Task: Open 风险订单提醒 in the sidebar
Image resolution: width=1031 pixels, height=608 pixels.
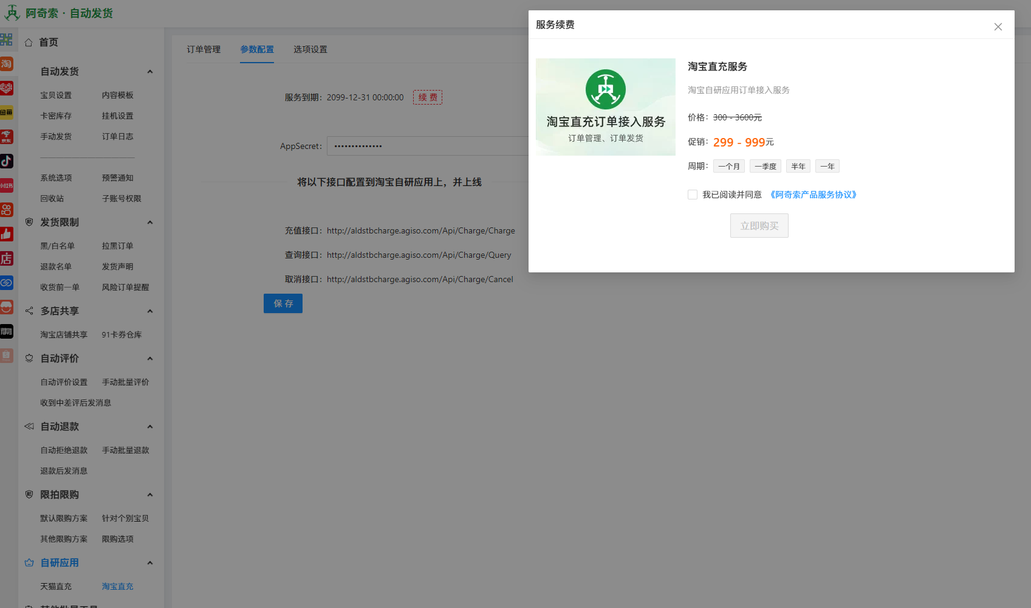Action: tap(126, 288)
